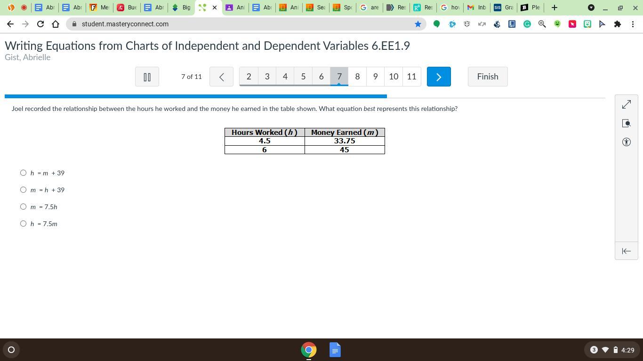Viewport: 643px width, 361px height.
Task: Jump to question 11
Action: 411,77
